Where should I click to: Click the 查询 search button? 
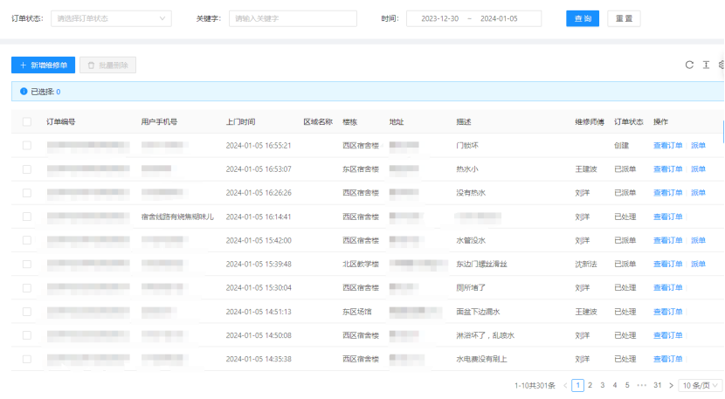[582, 18]
